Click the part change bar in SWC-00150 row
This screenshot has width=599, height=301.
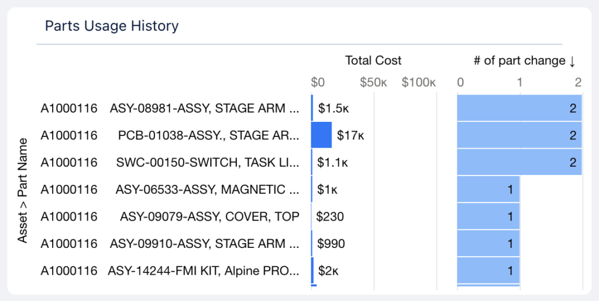point(519,163)
